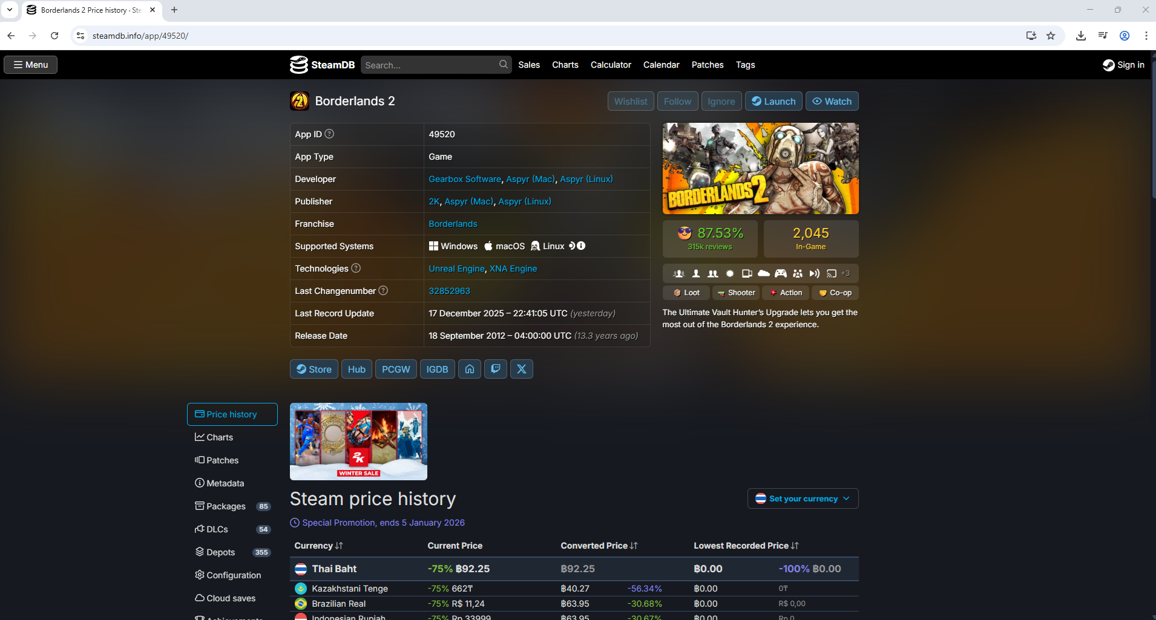Screen dimensions: 1156x620
Task: Select the Configuration sidebar tab
Action: (x=232, y=575)
